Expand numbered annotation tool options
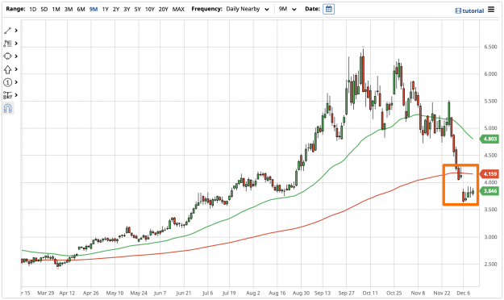The height and width of the screenshot is (300, 504). tap(16, 82)
